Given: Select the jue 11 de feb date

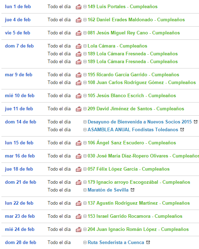Looking at the screenshot, I should tap(19, 109).
